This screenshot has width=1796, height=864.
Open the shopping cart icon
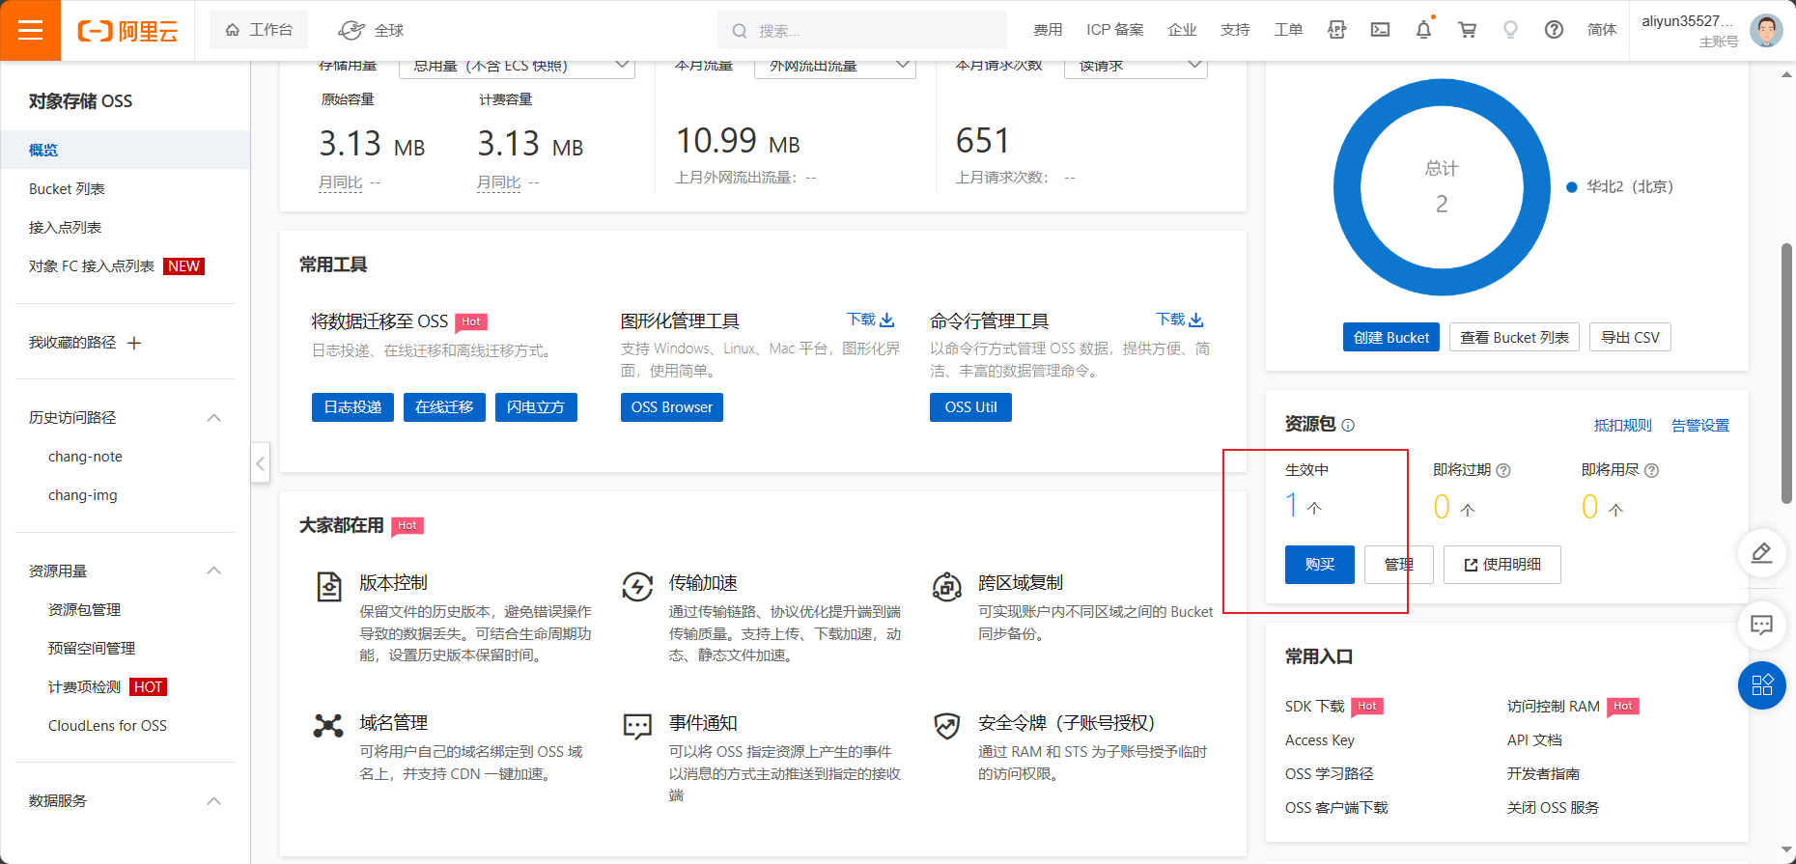1467,30
